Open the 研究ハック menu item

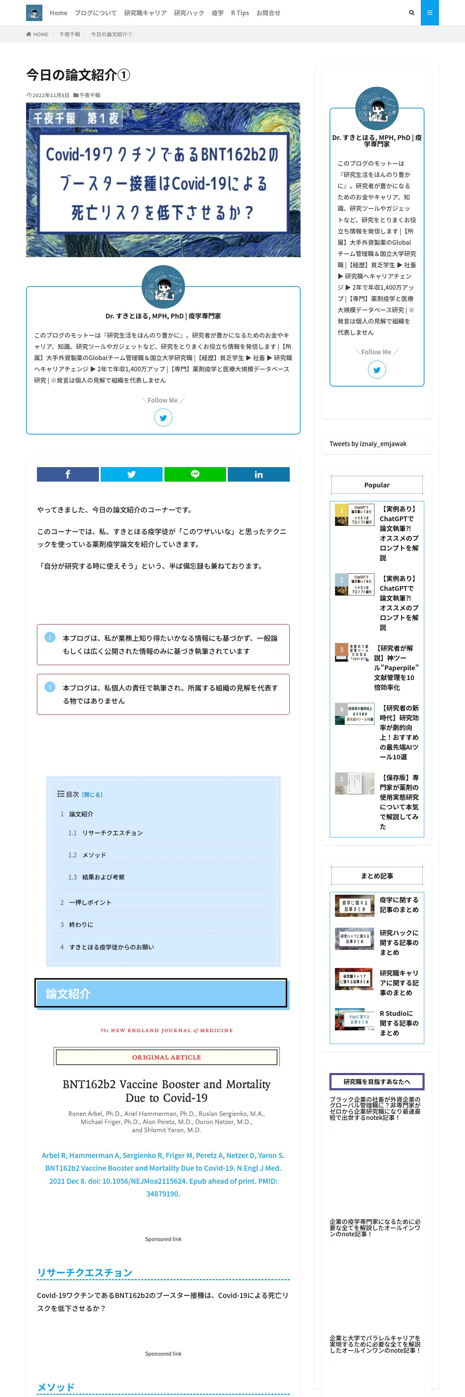point(189,13)
